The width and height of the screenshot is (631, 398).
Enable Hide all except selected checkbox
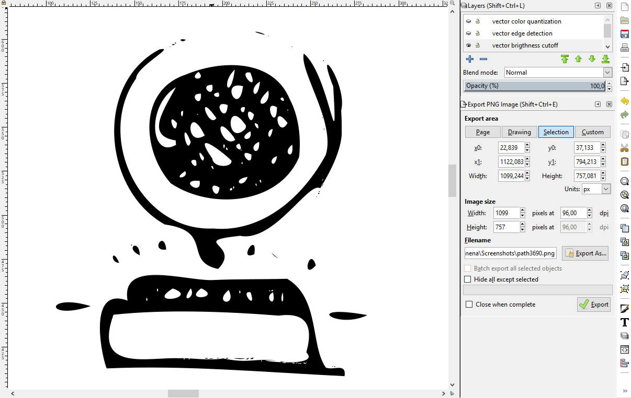(x=468, y=279)
